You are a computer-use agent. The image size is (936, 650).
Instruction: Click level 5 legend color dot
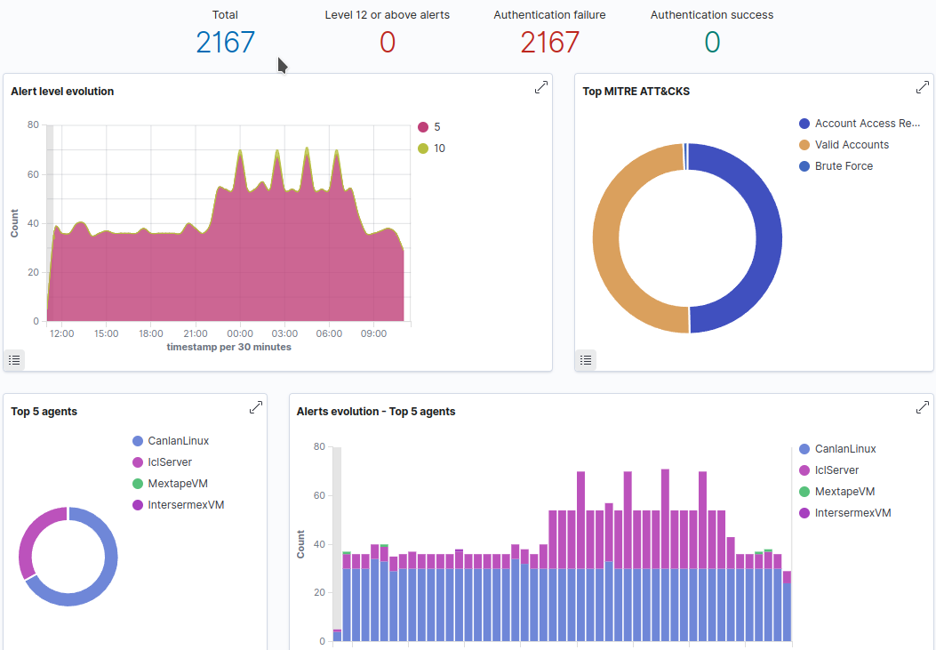pos(423,127)
